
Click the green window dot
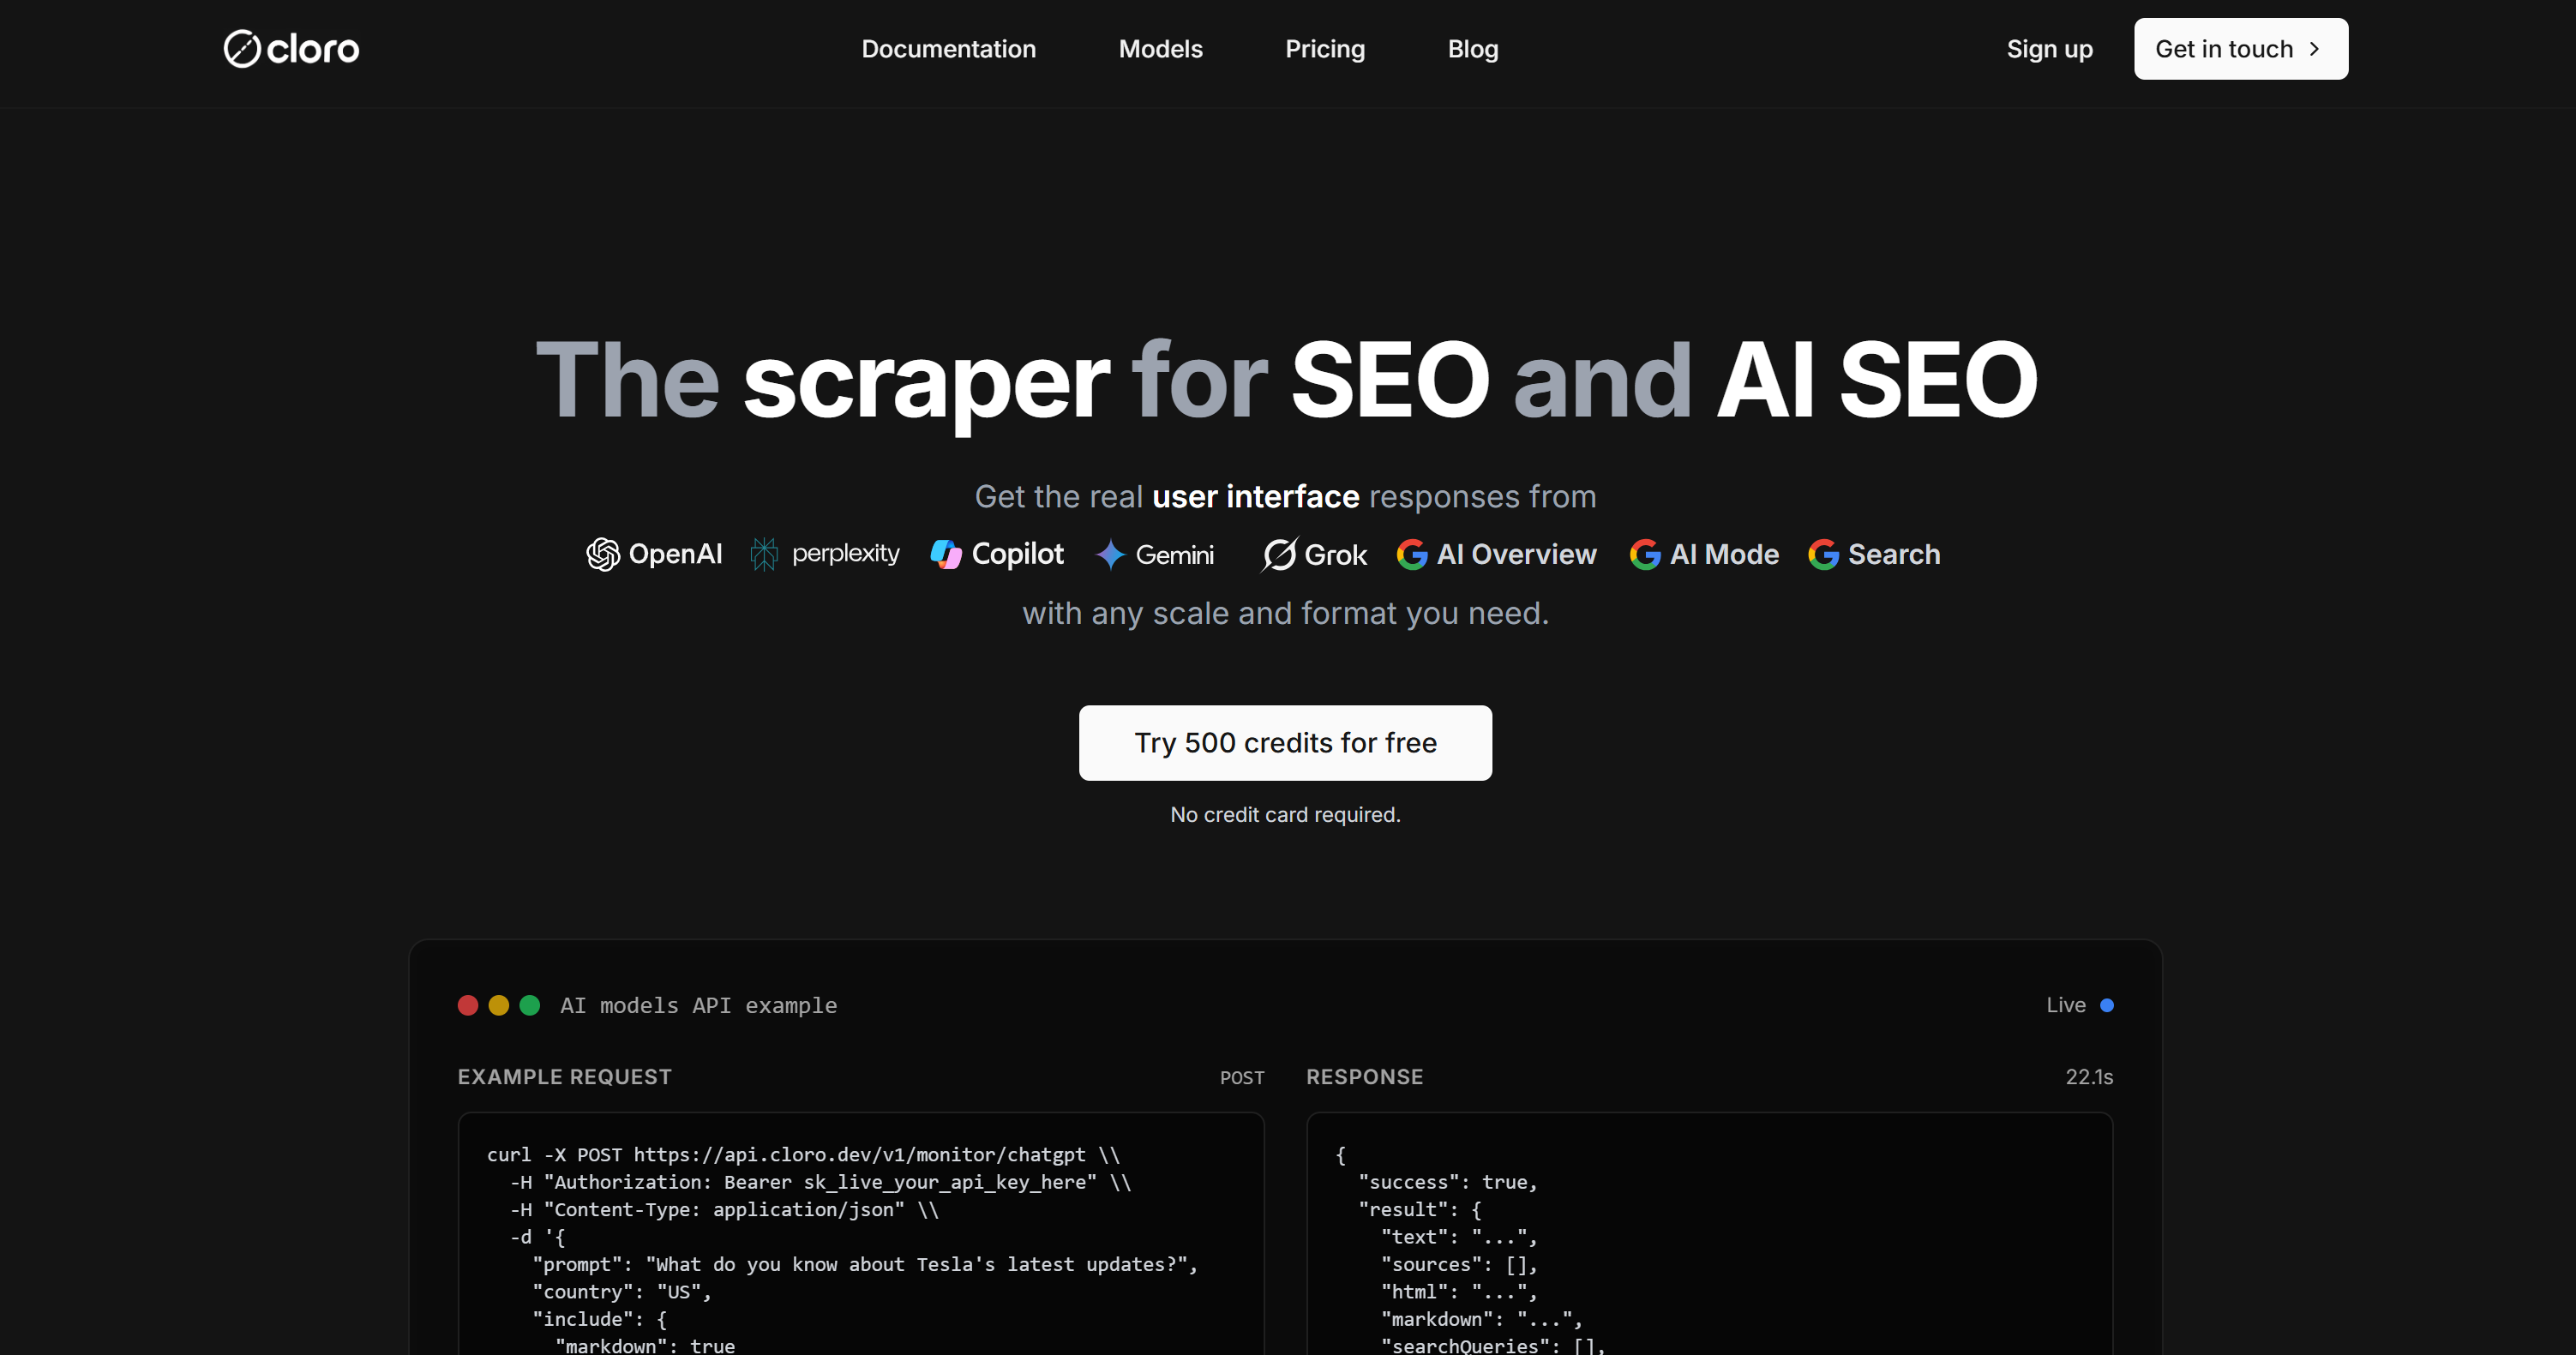(530, 1005)
